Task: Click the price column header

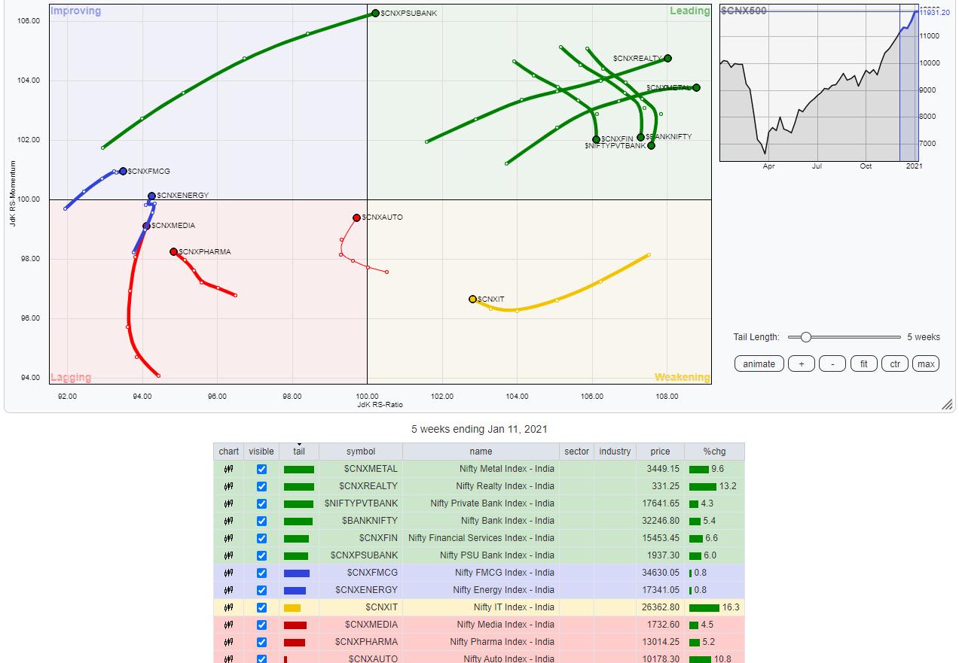Action: tap(660, 452)
